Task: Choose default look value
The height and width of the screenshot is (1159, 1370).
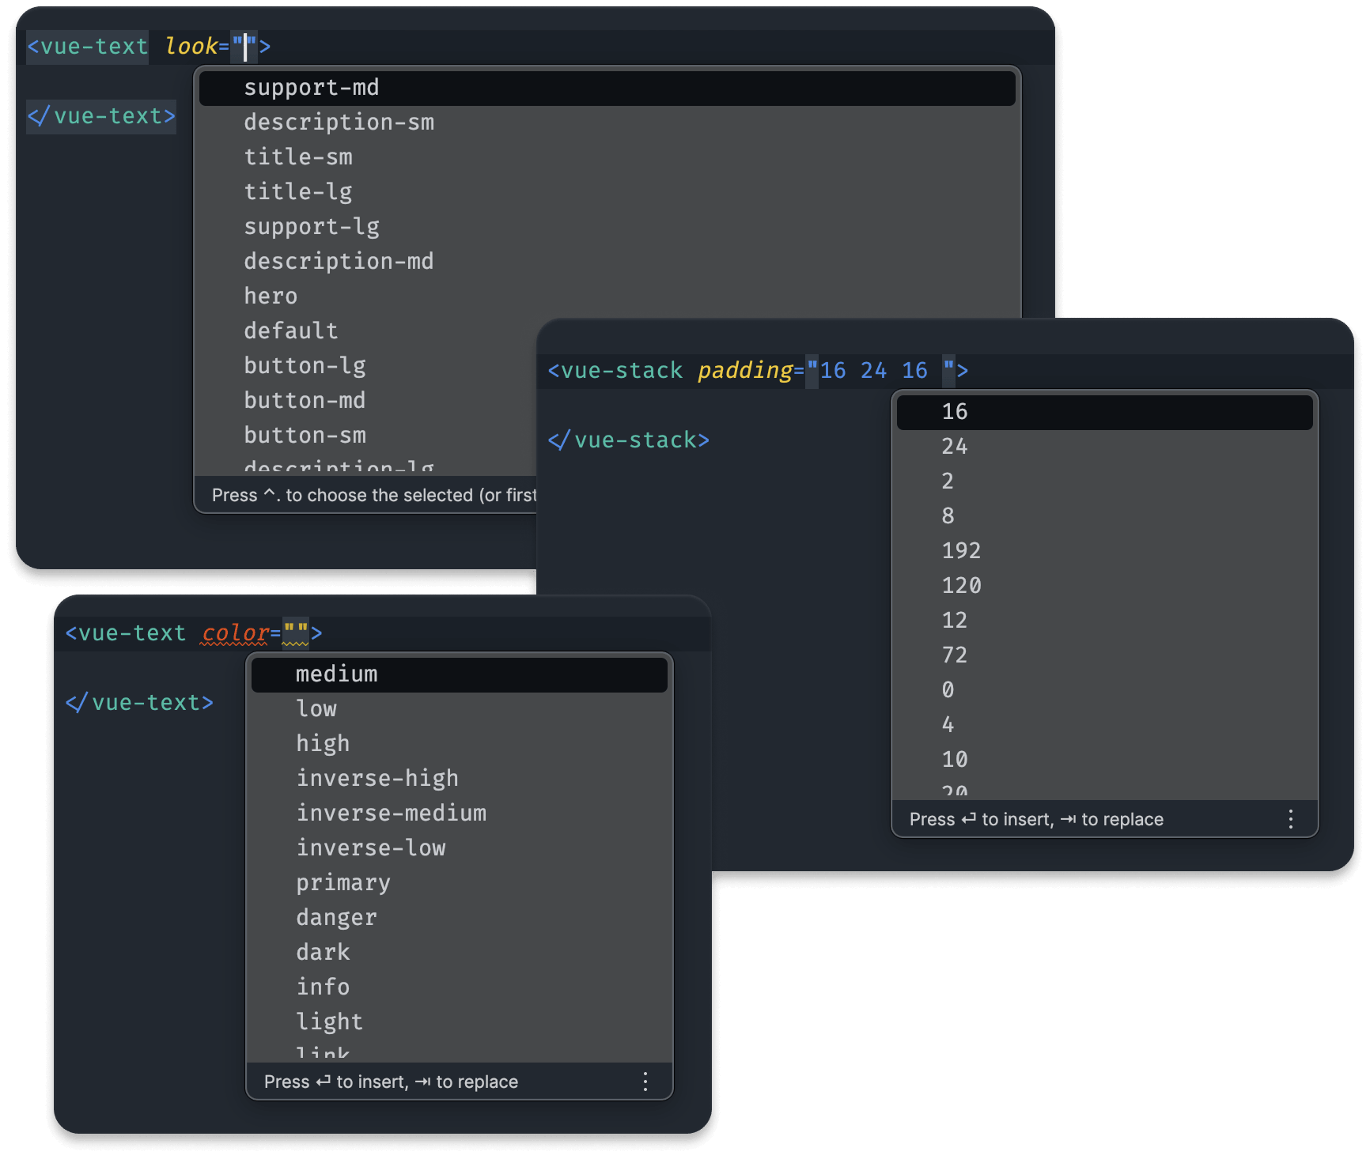Action: click(368, 331)
